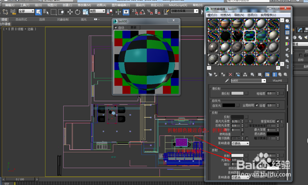Open 实用程序(U) menu in Material Editor
The height and width of the screenshot is (185, 308).
click(x=268, y=15)
